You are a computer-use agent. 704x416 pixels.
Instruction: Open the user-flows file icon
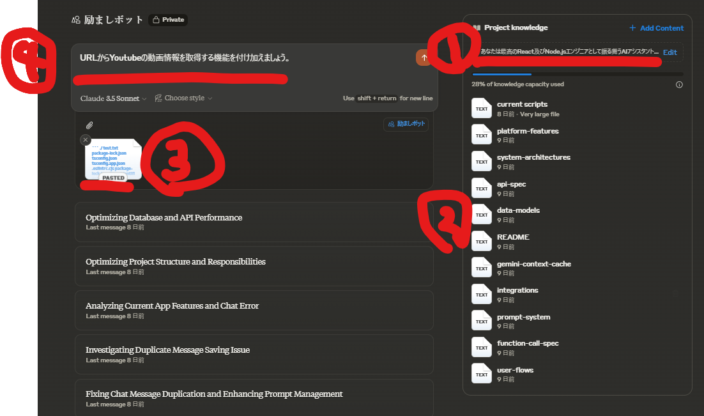click(x=481, y=374)
